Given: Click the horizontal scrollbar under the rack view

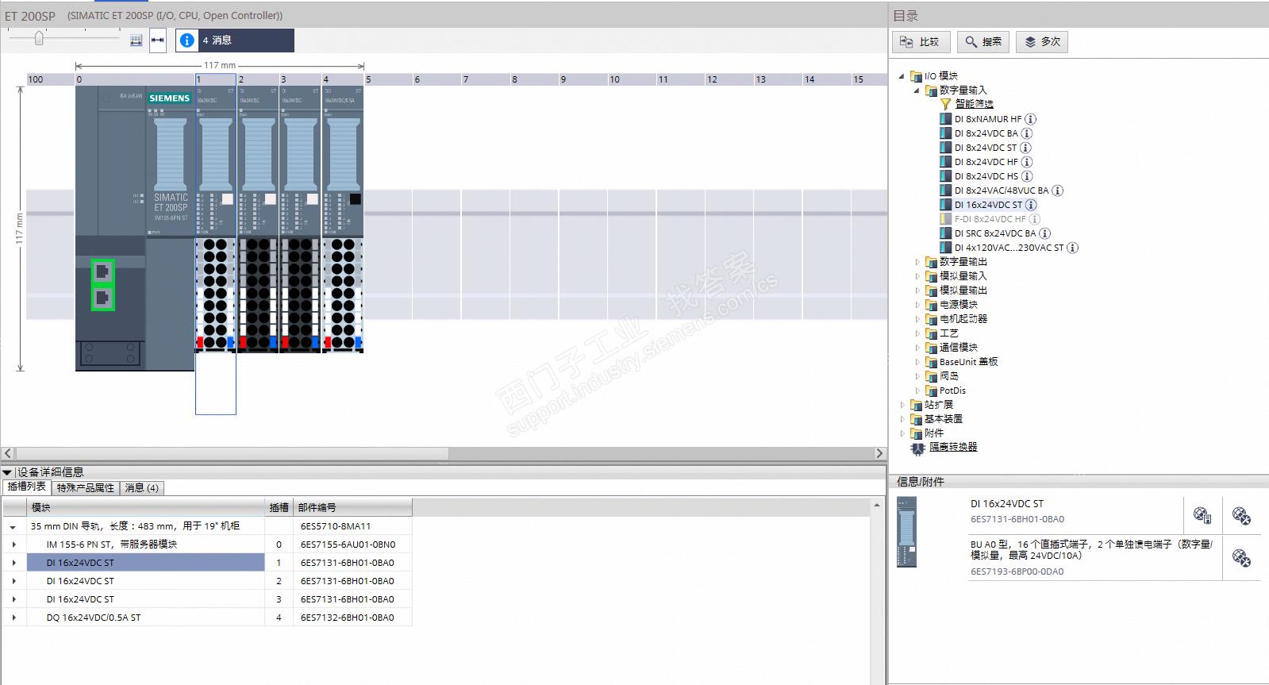Looking at the screenshot, I should [232, 453].
